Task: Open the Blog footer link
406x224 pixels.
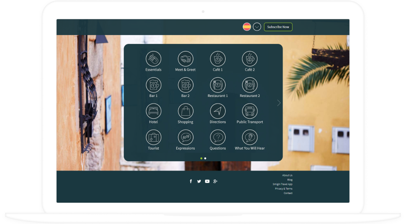Action: coord(290,180)
